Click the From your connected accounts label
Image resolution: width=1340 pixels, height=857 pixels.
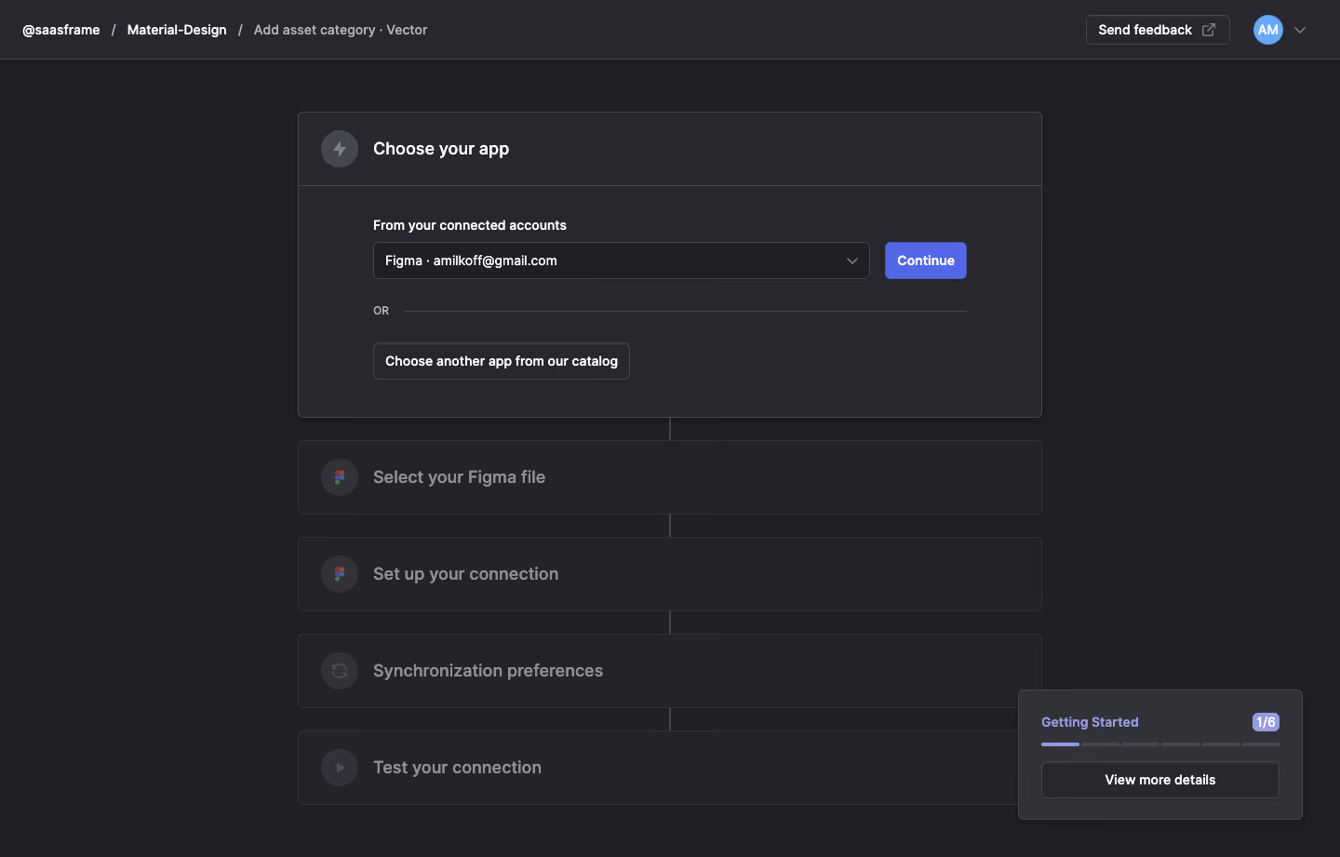click(x=470, y=225)
